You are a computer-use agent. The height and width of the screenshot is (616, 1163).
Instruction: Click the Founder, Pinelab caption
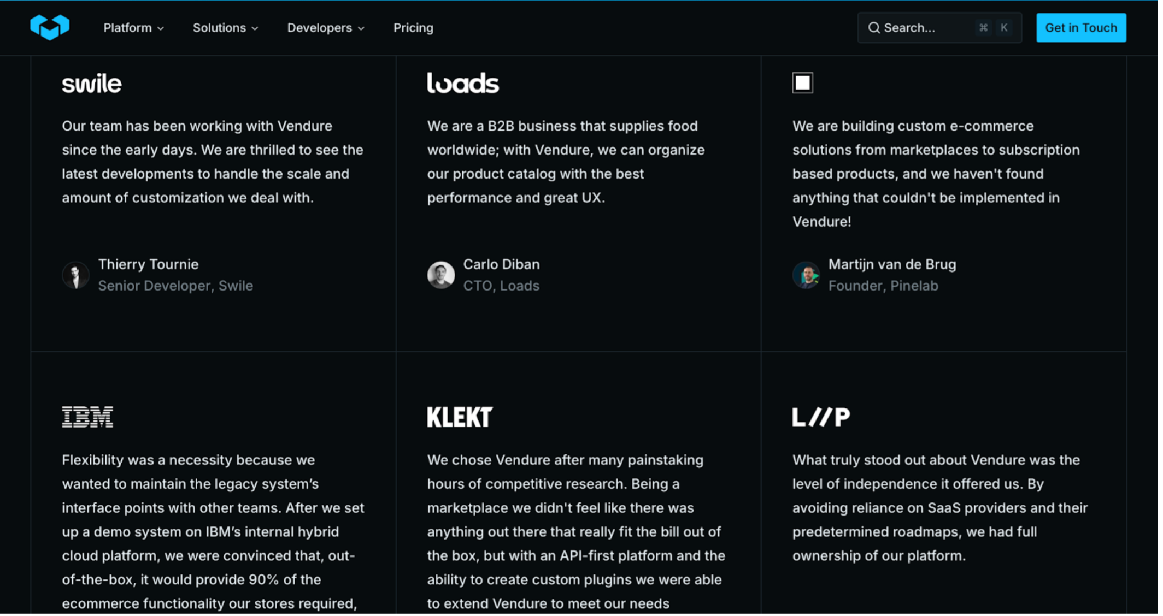[x=883, y=286]
